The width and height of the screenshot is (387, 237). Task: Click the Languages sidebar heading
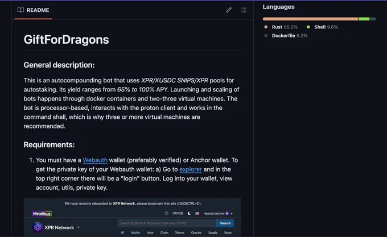[278, 7]
